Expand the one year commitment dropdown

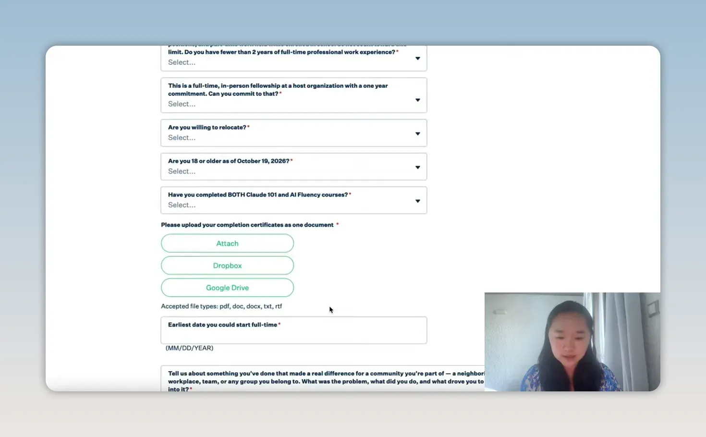pyautogui.click(x=293, y=95)
